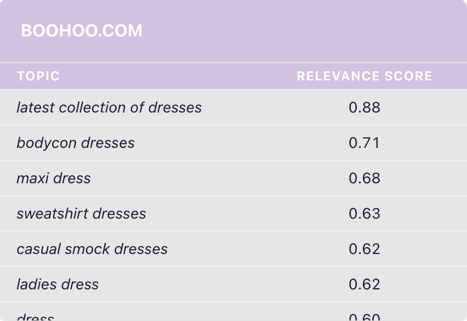Click the 0.71 relevance score value

[364, 143]
